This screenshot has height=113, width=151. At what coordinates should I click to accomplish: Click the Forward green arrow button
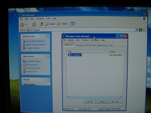coord(34,24)
